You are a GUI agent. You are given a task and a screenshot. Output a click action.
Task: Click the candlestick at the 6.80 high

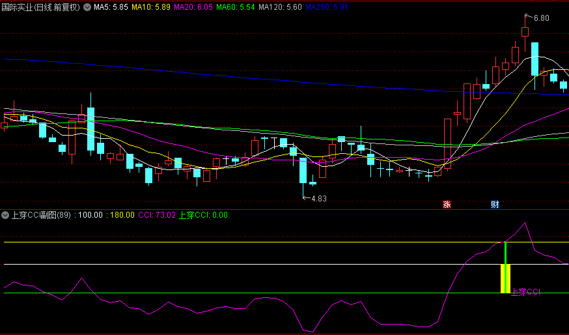[x=525, y=33]
